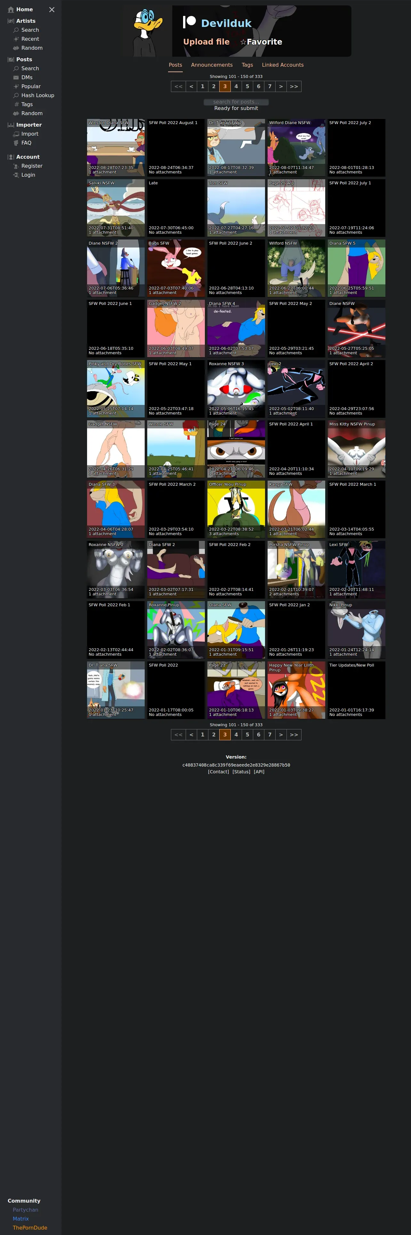Click the Upload file link
This screenshot has height=1235, width=411.
tap(206, 42)
